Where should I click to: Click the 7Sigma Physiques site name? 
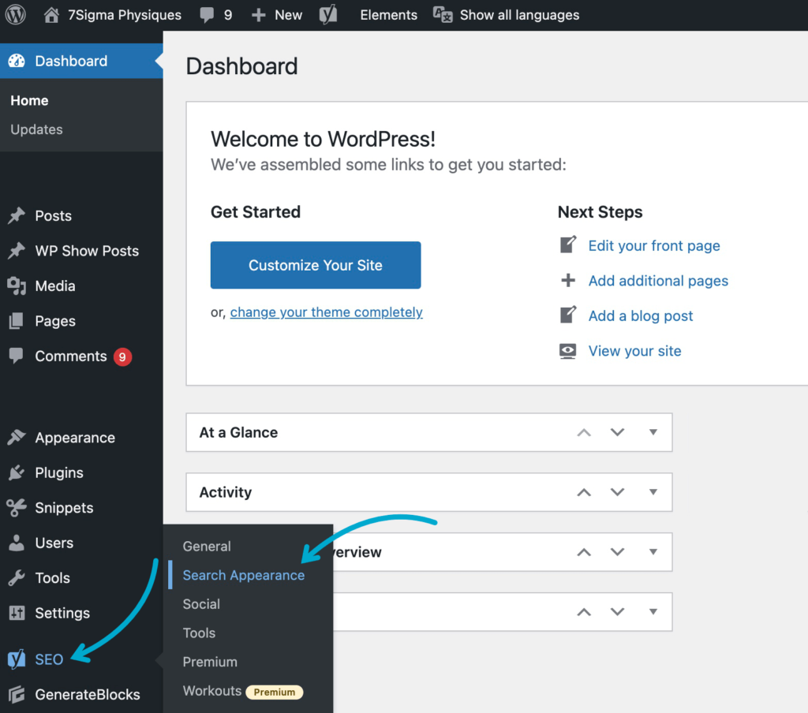click(x=124, y=15)
